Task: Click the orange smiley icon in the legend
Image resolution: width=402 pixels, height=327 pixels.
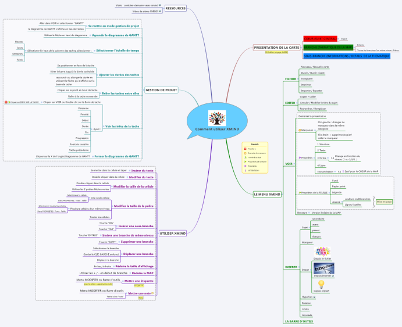Action: click(245, 153)
